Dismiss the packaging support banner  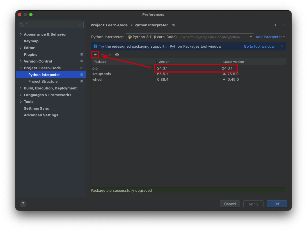point(282,46)
